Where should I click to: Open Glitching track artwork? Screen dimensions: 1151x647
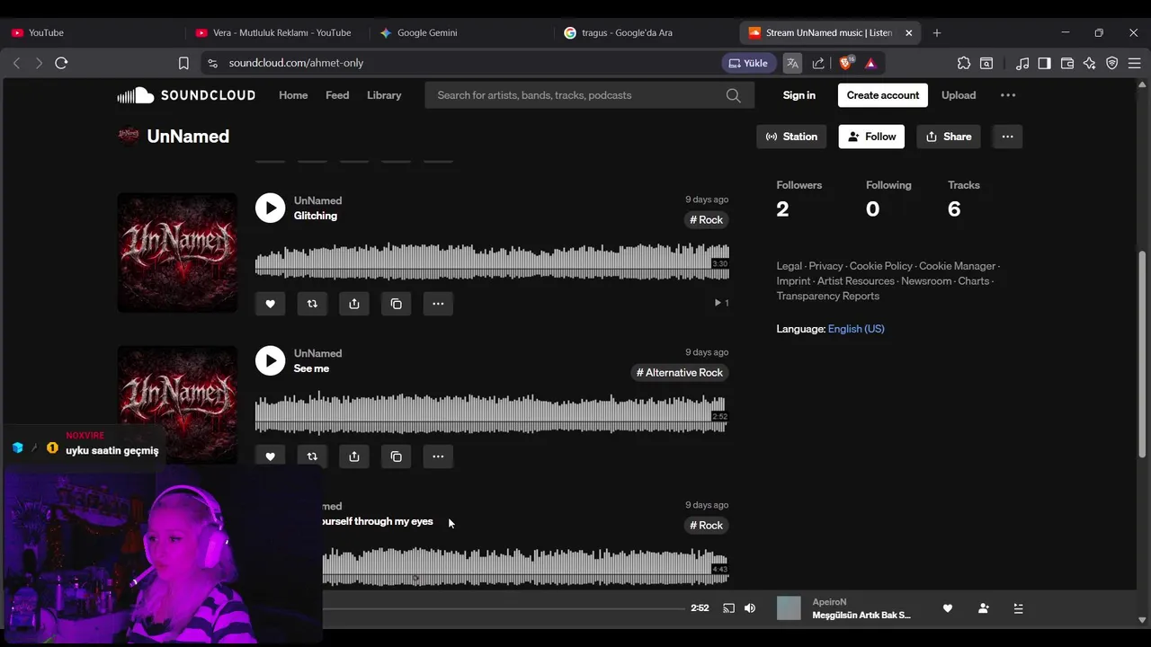pos(177,253)
